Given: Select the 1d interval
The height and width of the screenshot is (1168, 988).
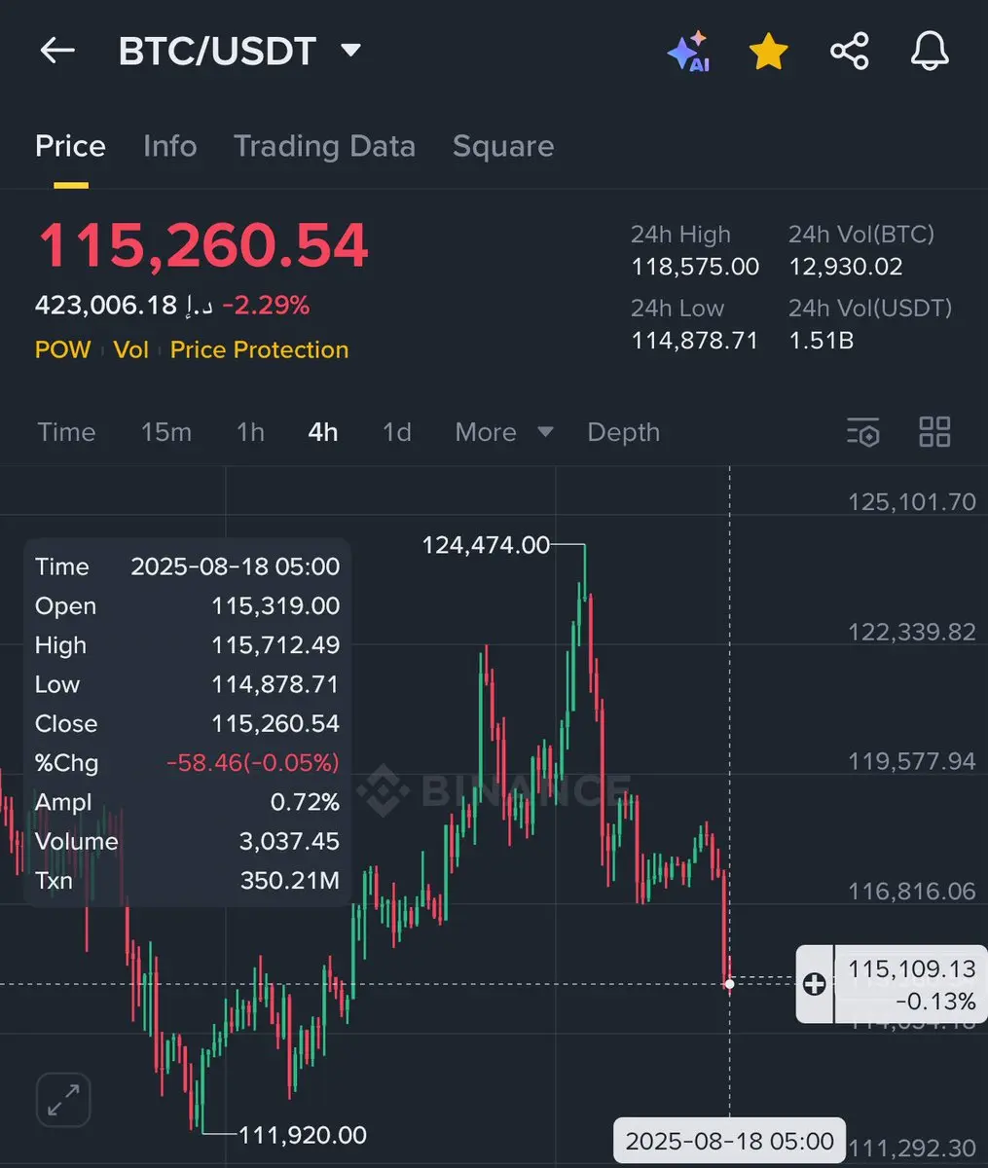Looking at the screenshot, I should coord(397,432).
